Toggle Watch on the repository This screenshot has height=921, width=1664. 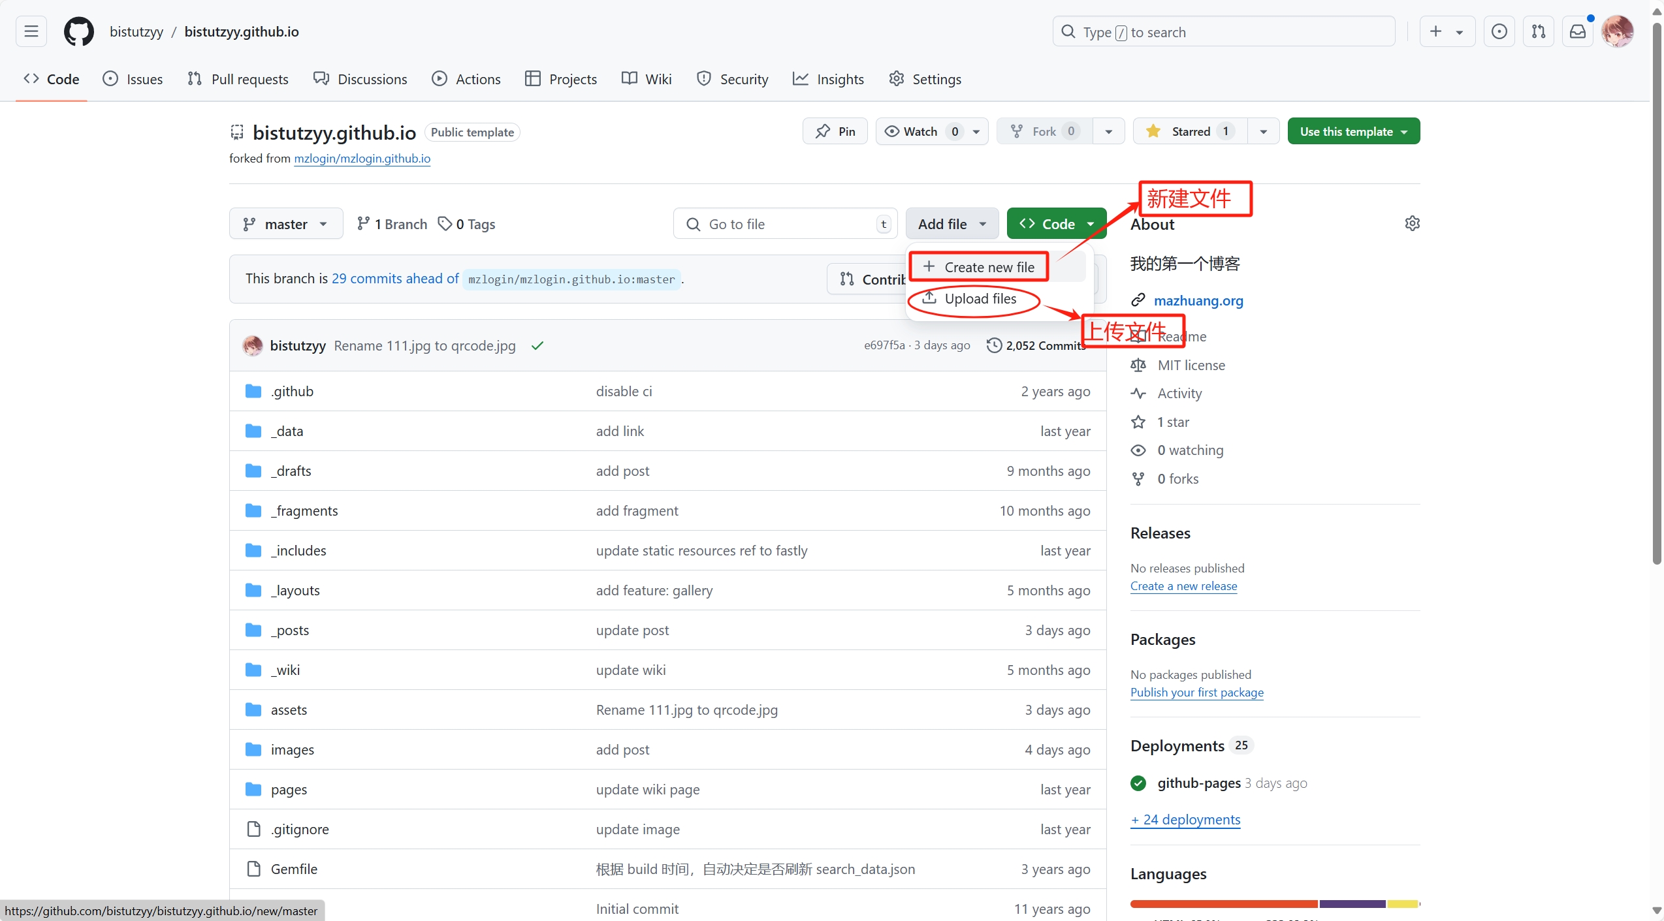(931, 131)
